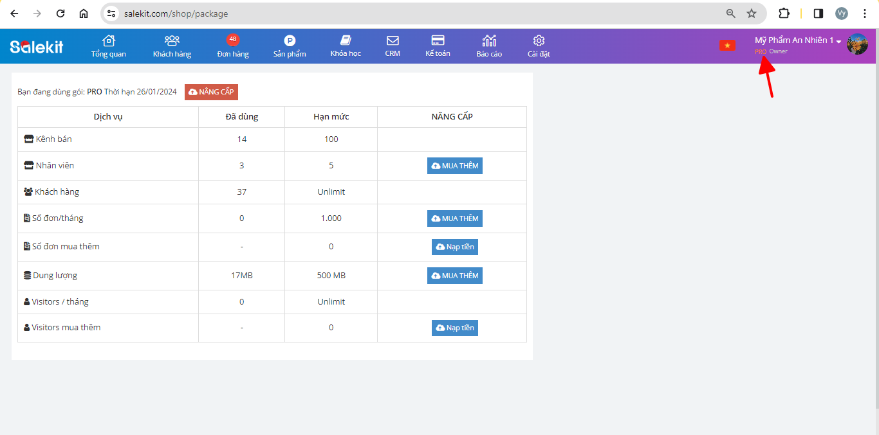Click Nạp tiền for Visitors mua thêm
879x435 pixels.
(454, 328)
